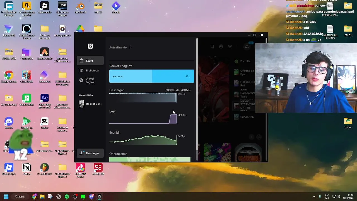
Task: Open Unreal Engine in the Epic sidebar
Action: tap(90, 80)
